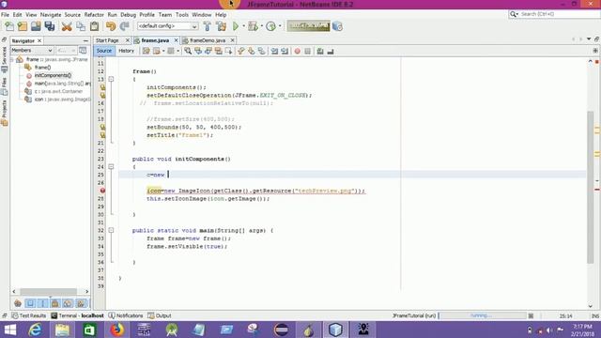This screenshot has height=338, width=601.
Task: Open Run Project dropdown arrow
Action: tap(244, 26)
